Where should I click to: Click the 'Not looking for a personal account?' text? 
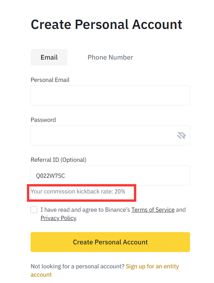pos(78,266)
